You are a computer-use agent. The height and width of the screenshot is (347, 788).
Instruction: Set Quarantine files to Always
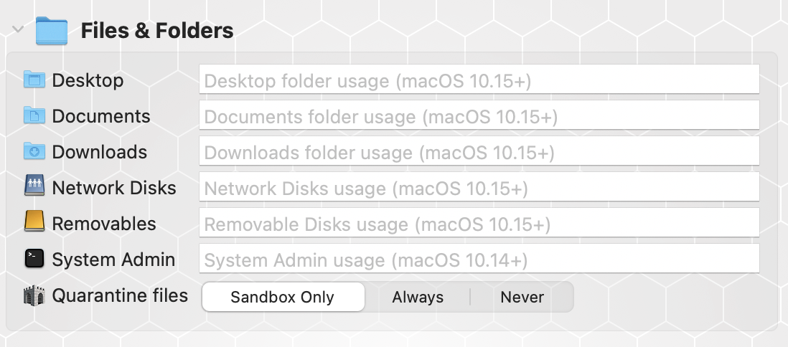(418, 297)
